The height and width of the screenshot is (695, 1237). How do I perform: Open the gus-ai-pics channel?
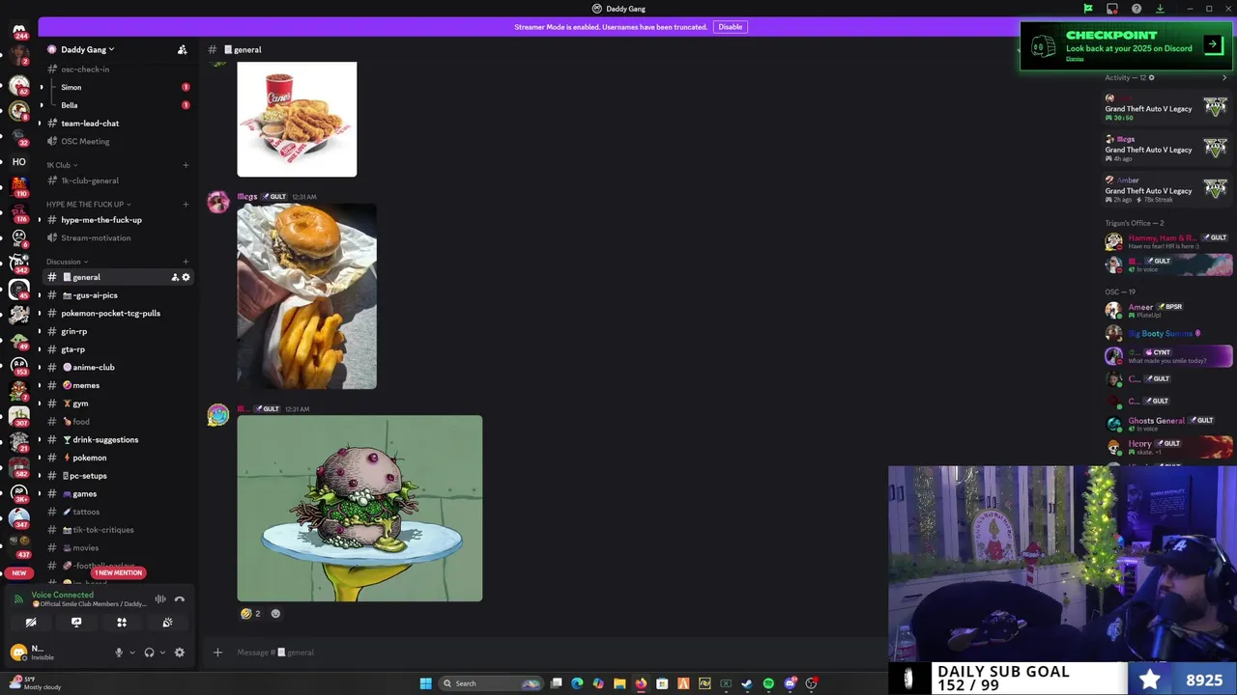pos(116,295)
